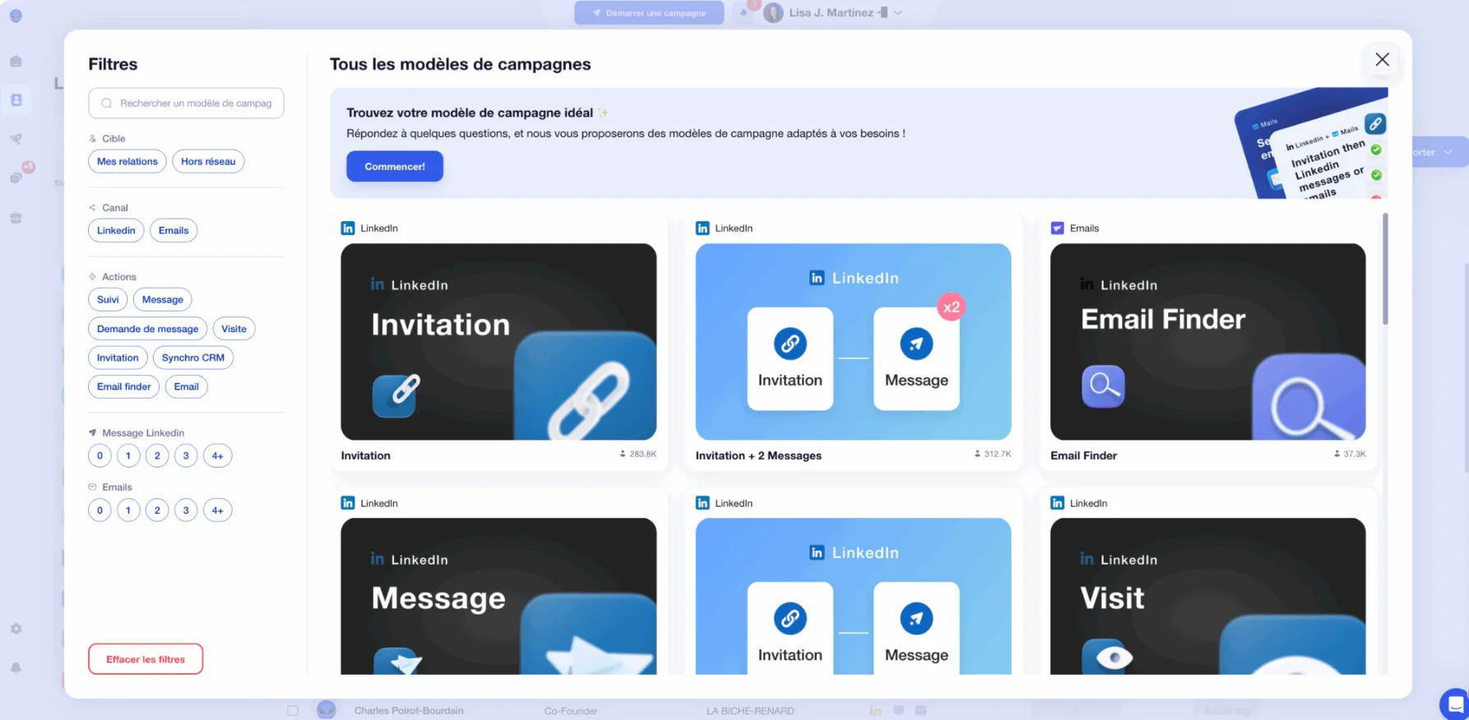Screen dimensions: 1469x720
Task: Open the settings gear icon in sidebar
Action: click(16, 629)
